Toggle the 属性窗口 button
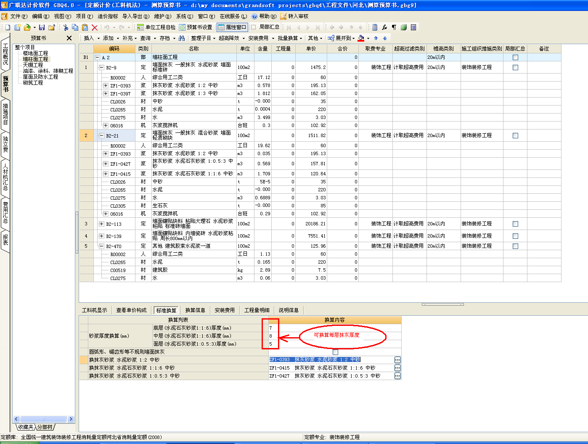The image size is (588, 444). tap(232, 27)
